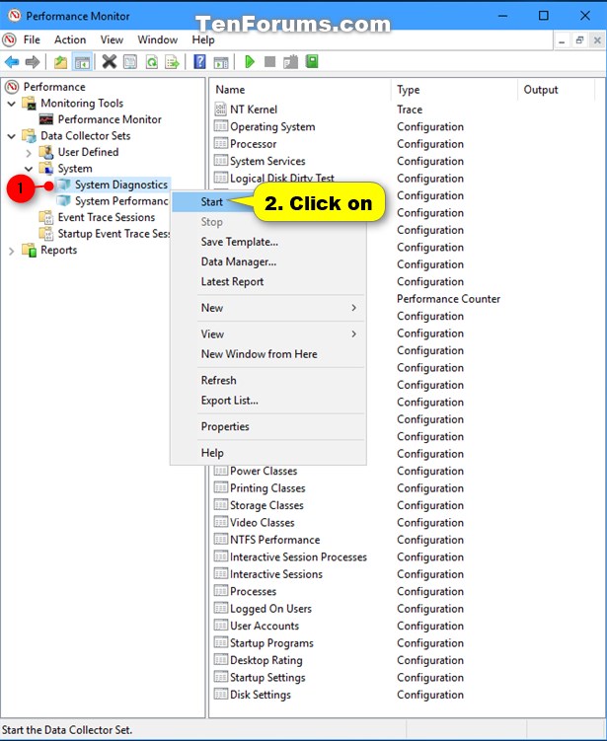Click the Up One Level folder icon
This screenshot has height=741, width=607.
(x=60, y=62)
